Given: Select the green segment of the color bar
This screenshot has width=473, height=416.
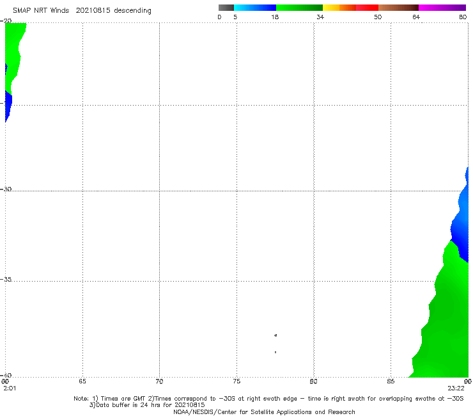Looking at the screenshot, I should tap(299, 8).
